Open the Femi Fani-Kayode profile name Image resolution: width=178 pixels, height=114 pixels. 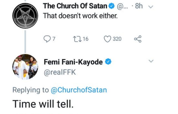click(x=73, y=62)
